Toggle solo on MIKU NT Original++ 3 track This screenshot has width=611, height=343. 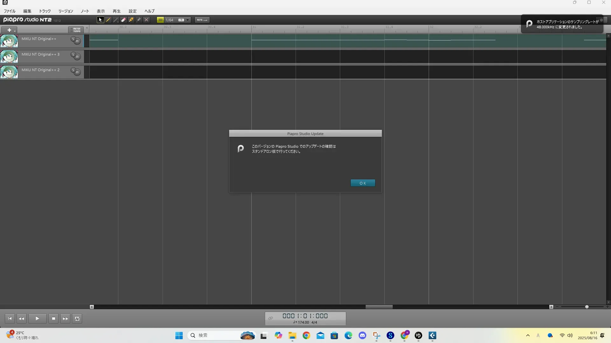tap(73, 54)
